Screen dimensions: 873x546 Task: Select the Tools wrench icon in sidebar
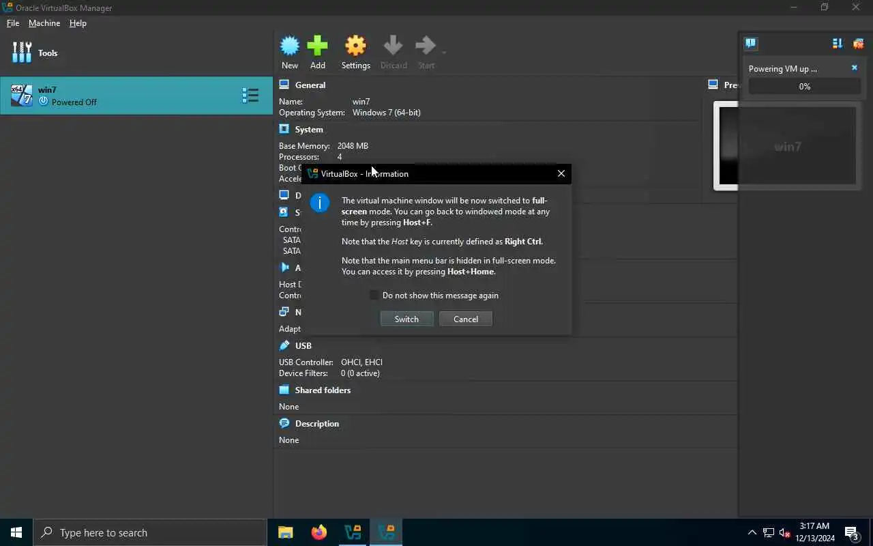(22, 53)
